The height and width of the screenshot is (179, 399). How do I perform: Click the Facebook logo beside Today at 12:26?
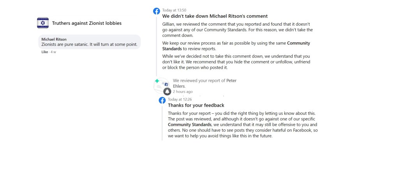pyautogui.click(x=162, y=100)
